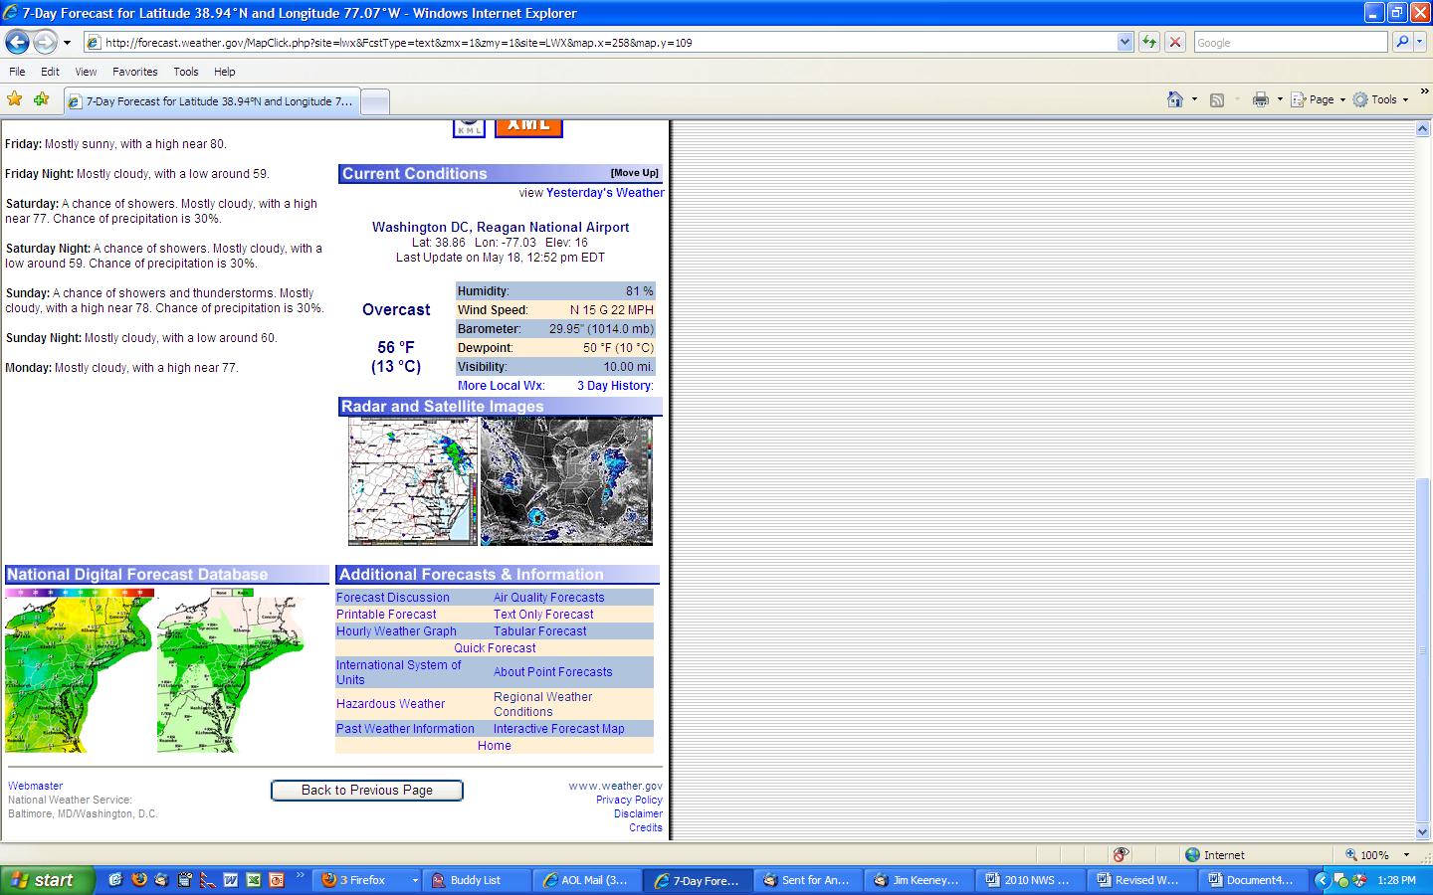Open a new blank tab

[374, 101]
